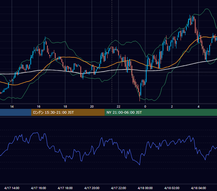Click the 4/18 00:00 date label

[x=145, y=188]
